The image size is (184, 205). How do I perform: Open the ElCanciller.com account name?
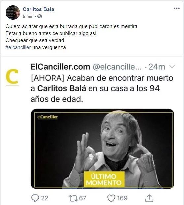60,67
